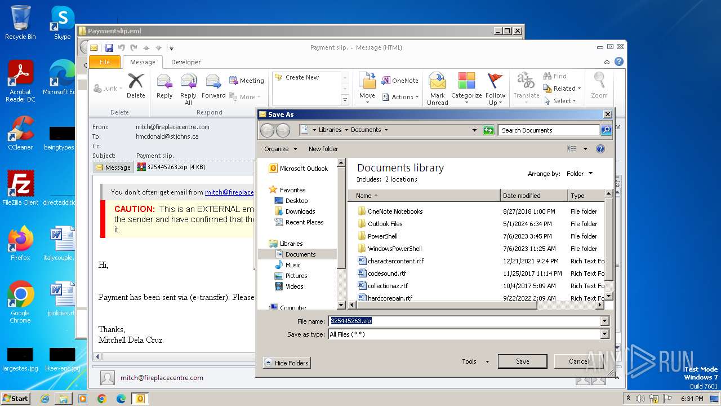Click the Find icon in the ribbon

tap(555, 76)
